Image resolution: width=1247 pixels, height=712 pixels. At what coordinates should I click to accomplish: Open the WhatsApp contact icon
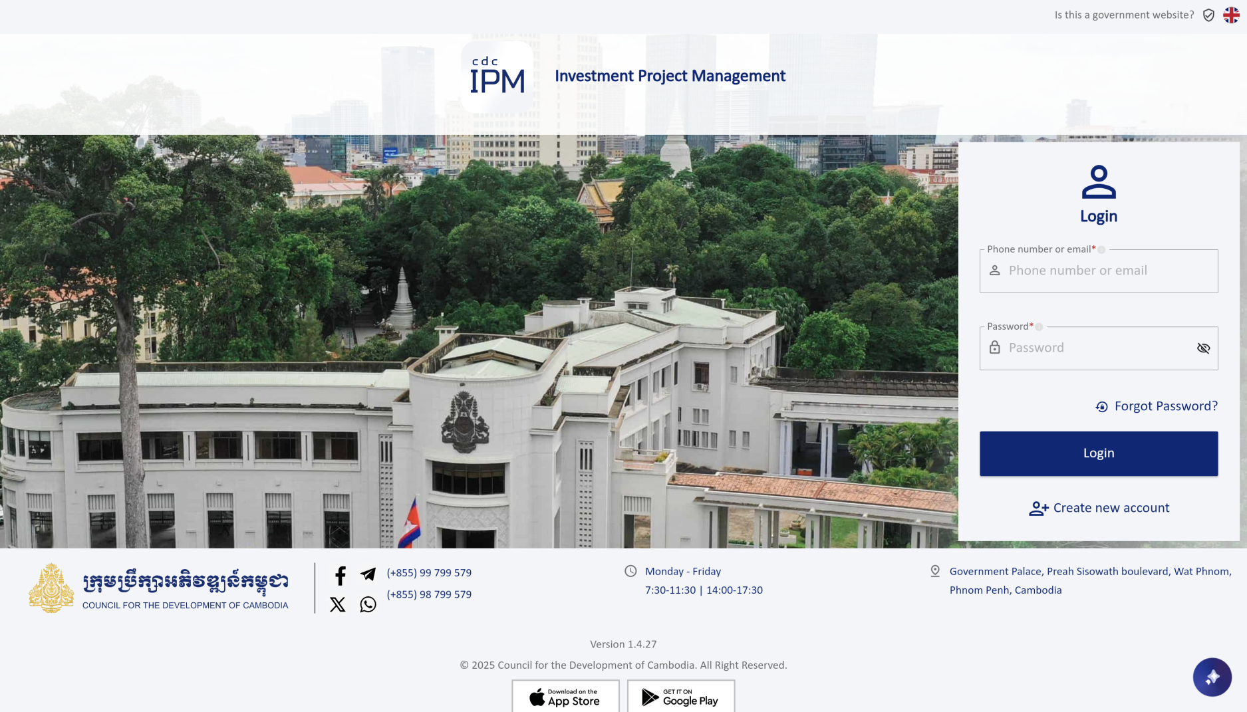pos(368,604)
